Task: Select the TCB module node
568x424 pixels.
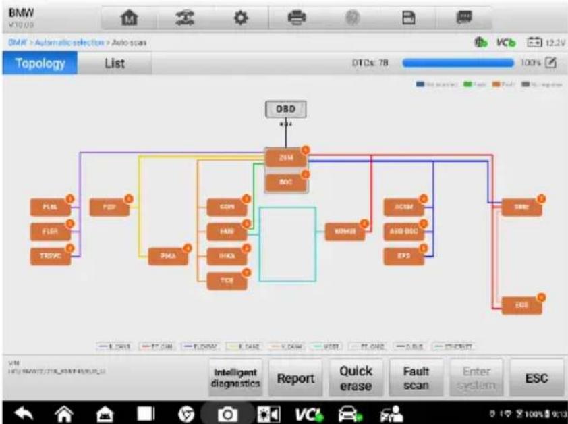Action: pyautogui.click(x=227, y=281)
